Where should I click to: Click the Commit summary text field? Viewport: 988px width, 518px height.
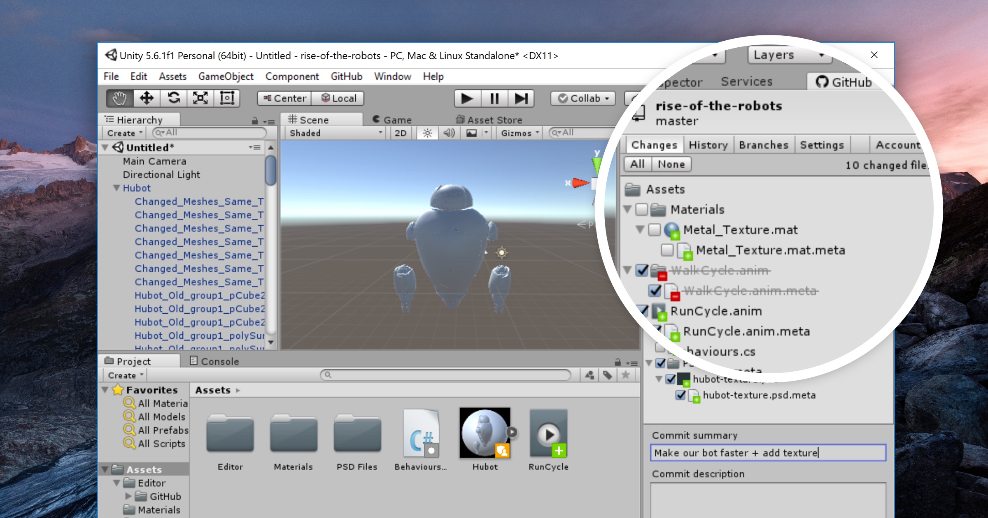click(x=768, y=453)
